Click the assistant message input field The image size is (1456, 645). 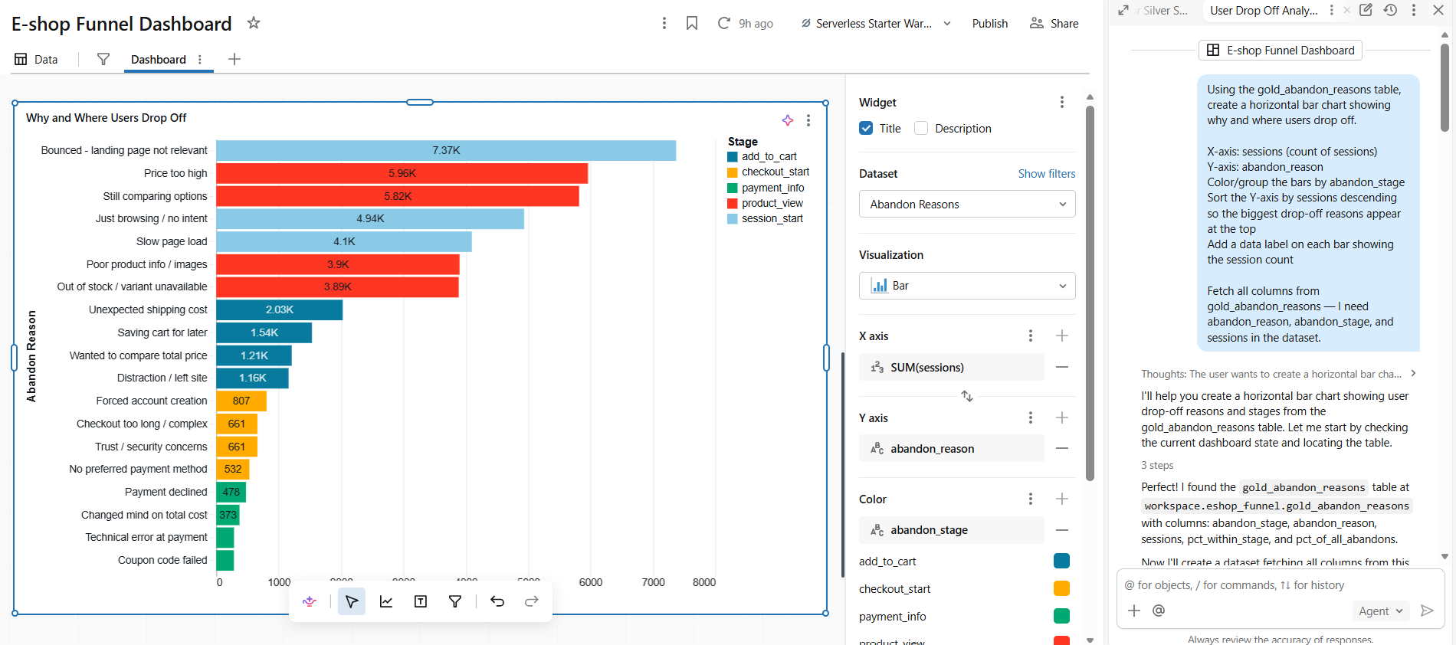click(1280, 585)
